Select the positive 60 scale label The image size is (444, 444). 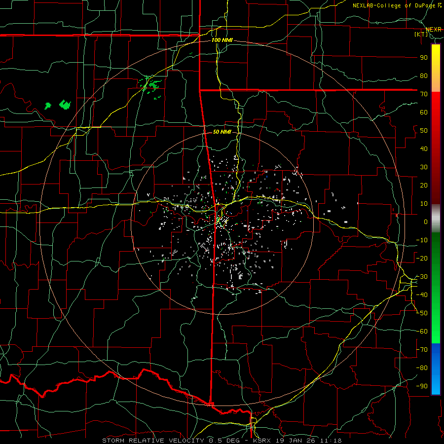coord(424,112)
